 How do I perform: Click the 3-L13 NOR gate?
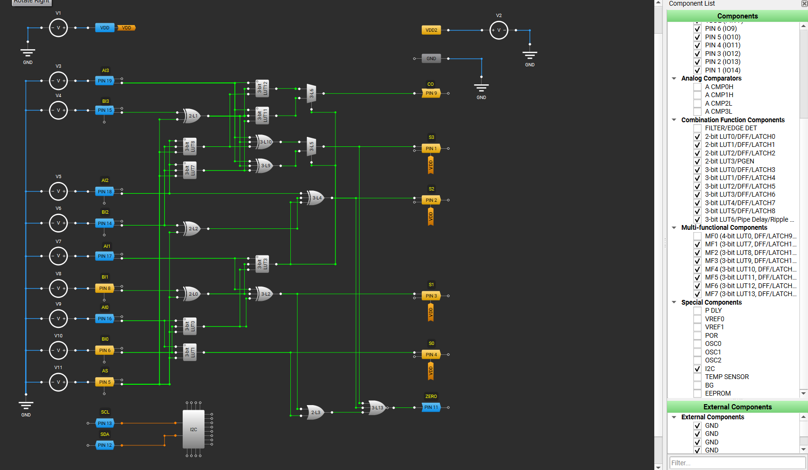377,407
